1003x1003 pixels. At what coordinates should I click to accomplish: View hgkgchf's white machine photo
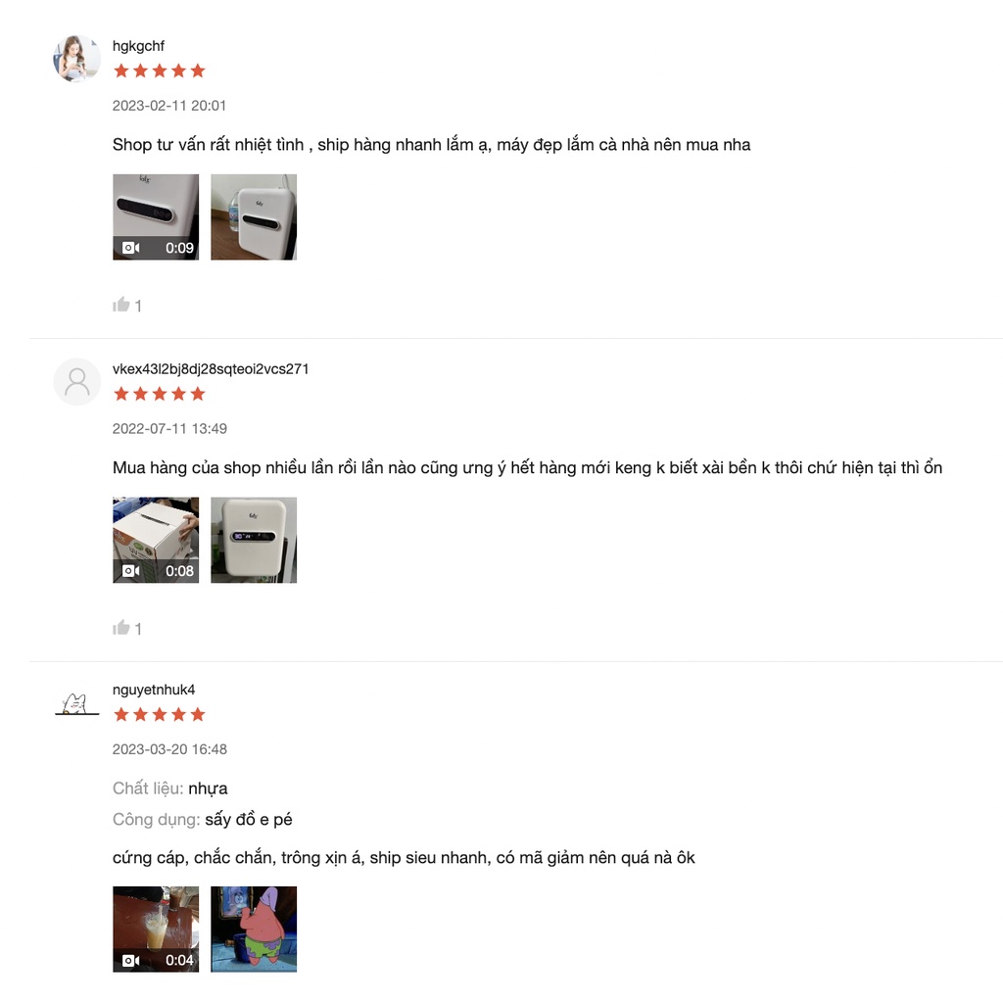click(x=254, y=216)
